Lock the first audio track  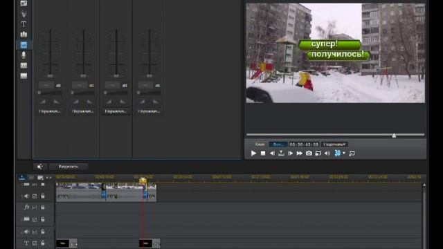click(43, 196)
